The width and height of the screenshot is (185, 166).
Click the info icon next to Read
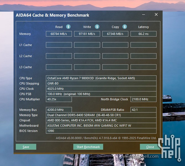68,27
